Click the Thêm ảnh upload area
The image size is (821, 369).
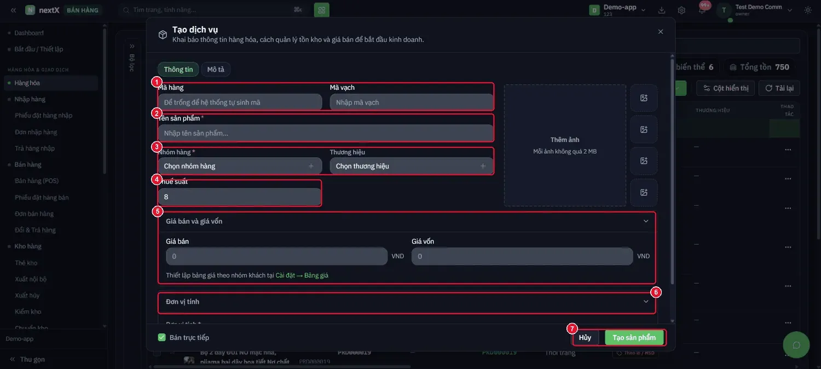click(565, 145)
